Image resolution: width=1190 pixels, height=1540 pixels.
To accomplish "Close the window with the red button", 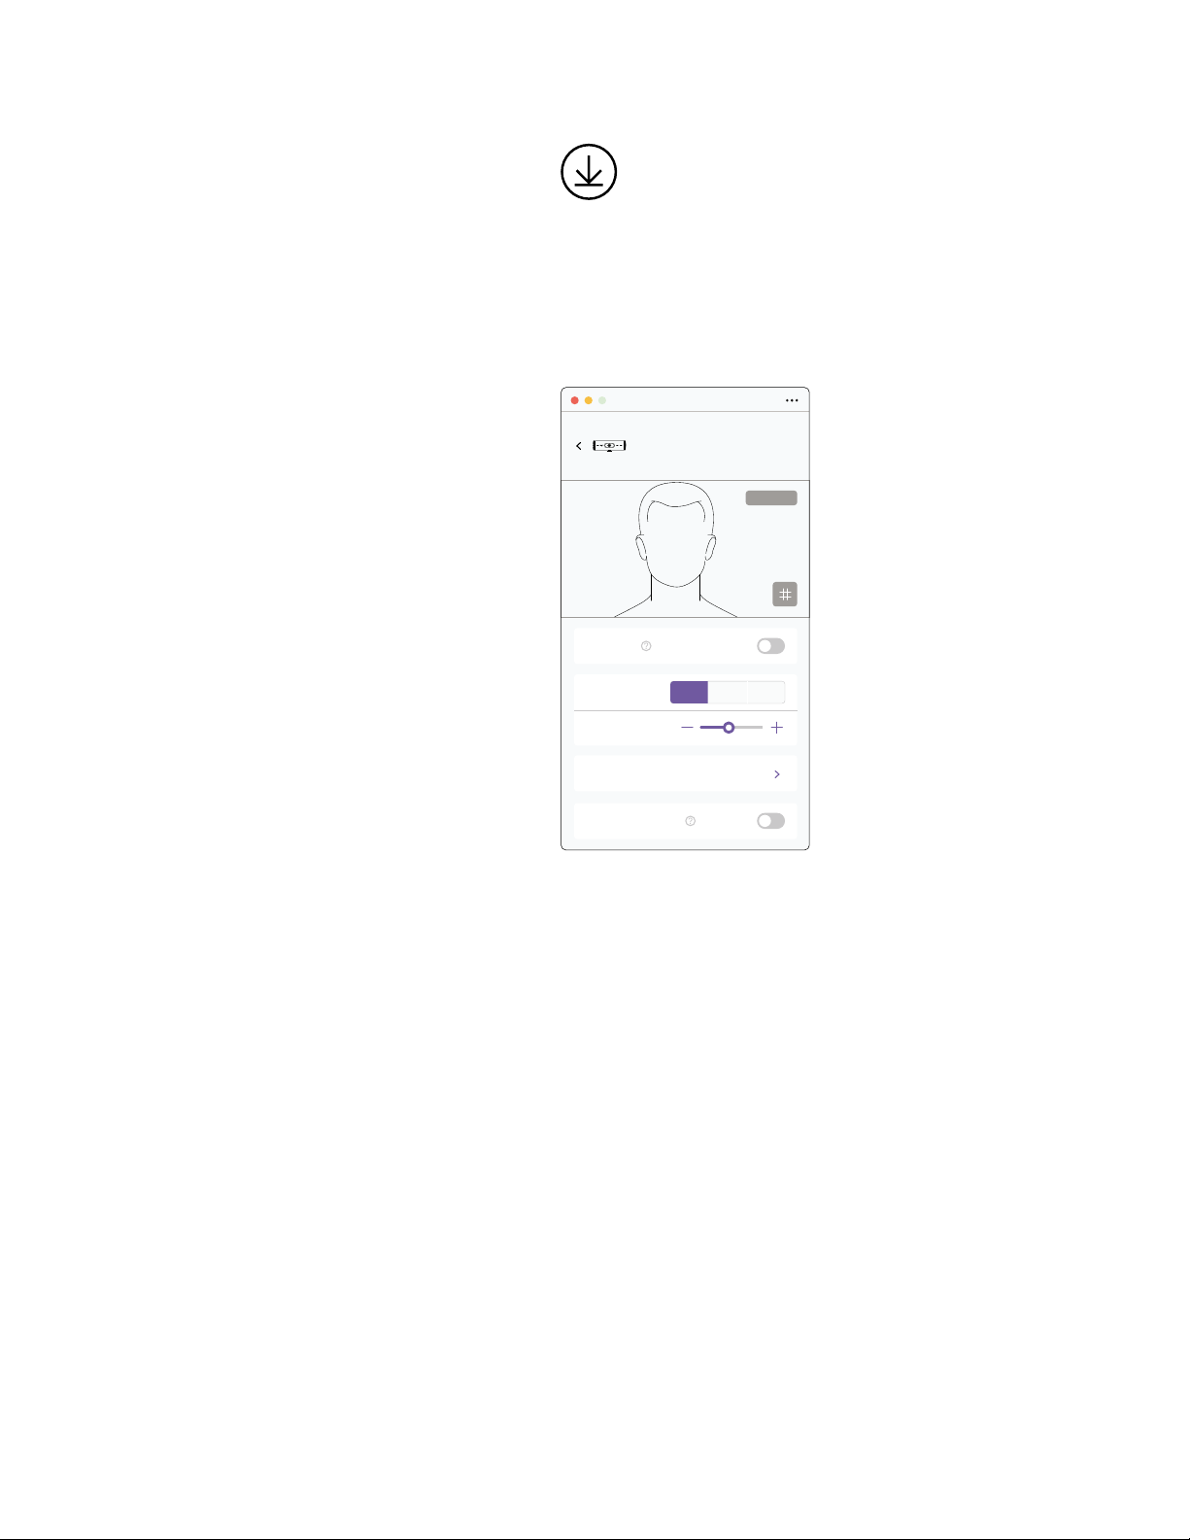I will [574, 400].
